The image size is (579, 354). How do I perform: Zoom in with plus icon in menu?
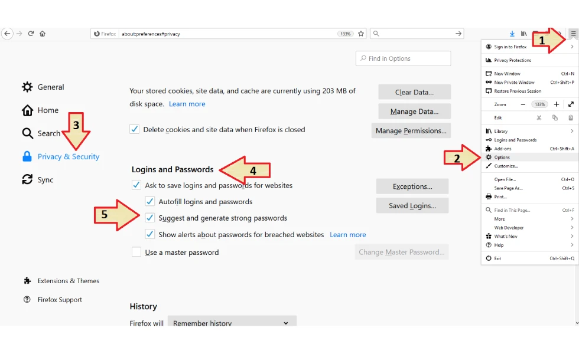(557, 104)
